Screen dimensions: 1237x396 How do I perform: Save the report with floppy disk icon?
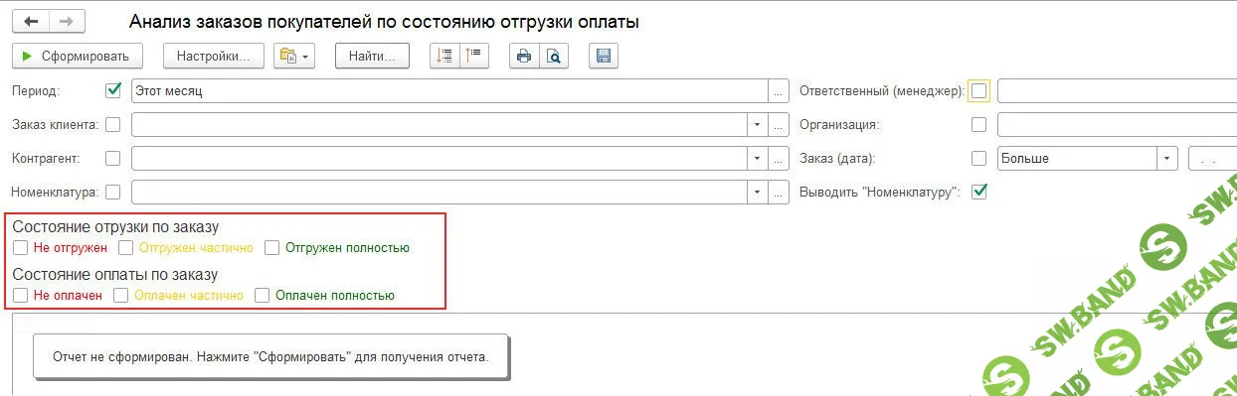tap(604, 56)
